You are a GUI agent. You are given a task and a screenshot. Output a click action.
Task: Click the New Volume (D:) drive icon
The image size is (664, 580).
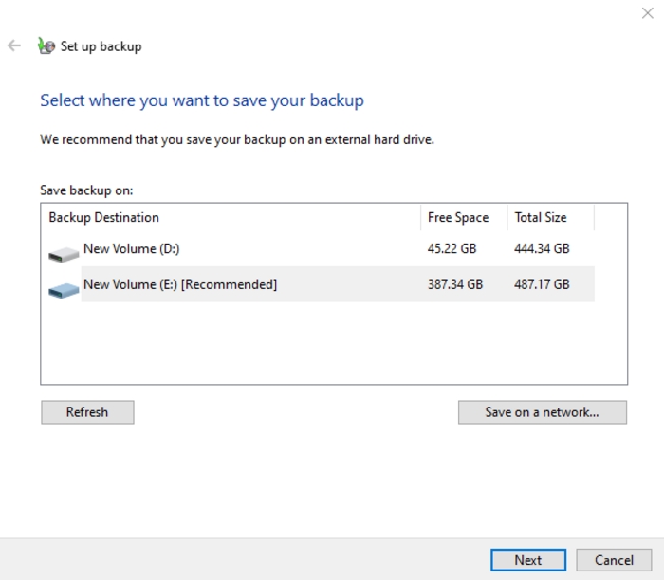64,253
